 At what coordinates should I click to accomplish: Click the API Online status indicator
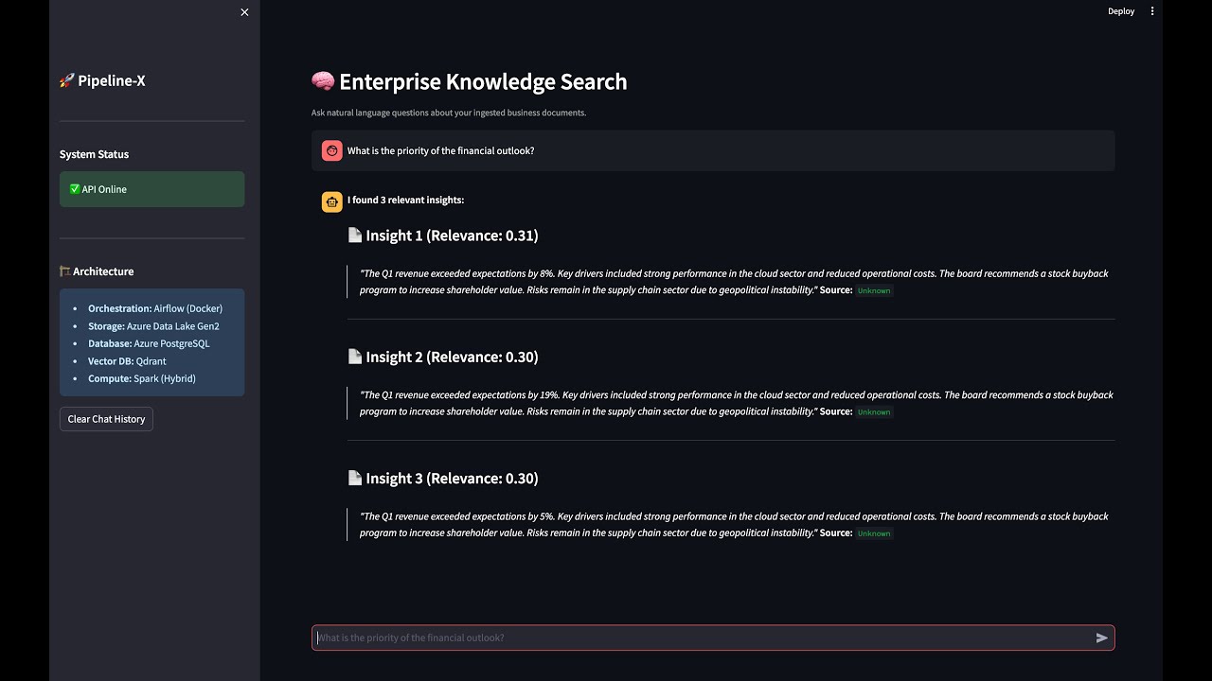pos(151,189)
